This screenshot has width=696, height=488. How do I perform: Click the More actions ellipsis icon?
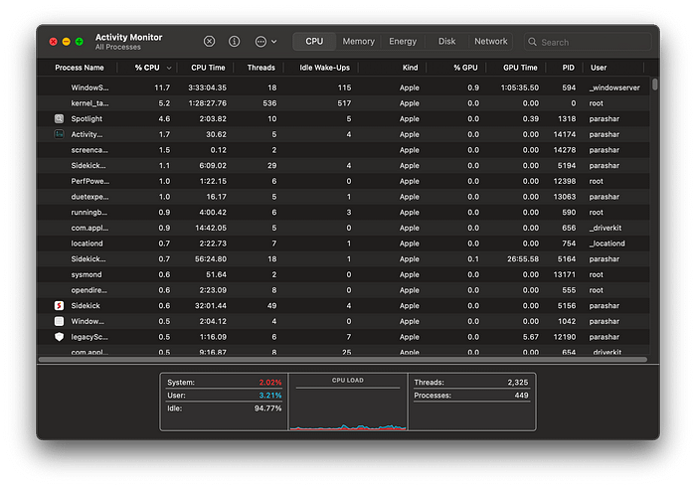(261, 42)
